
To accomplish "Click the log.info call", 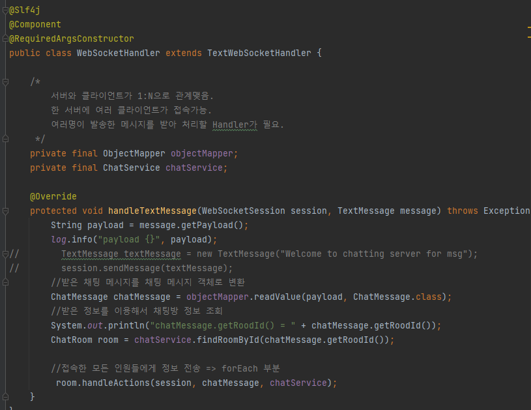I will click(72, 240).
